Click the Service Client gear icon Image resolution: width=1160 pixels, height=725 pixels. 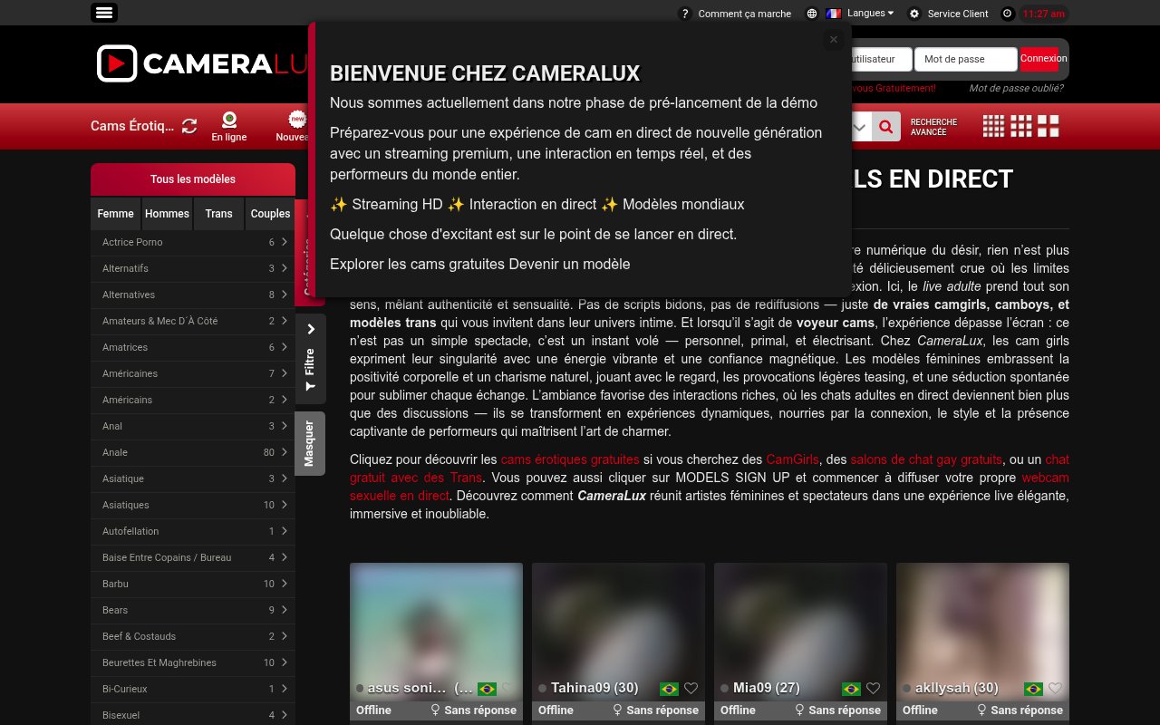click(914, 14)
